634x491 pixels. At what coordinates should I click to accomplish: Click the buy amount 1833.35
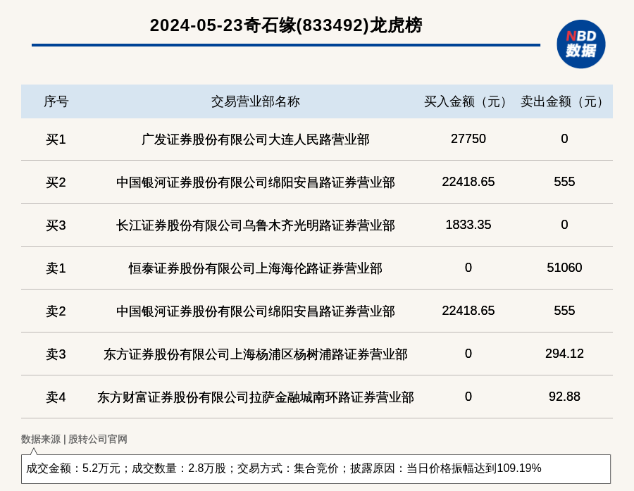click(x=468, y=225)
